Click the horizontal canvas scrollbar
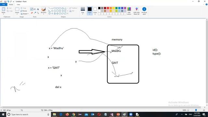The image size is (208, 117). point(101,107)
